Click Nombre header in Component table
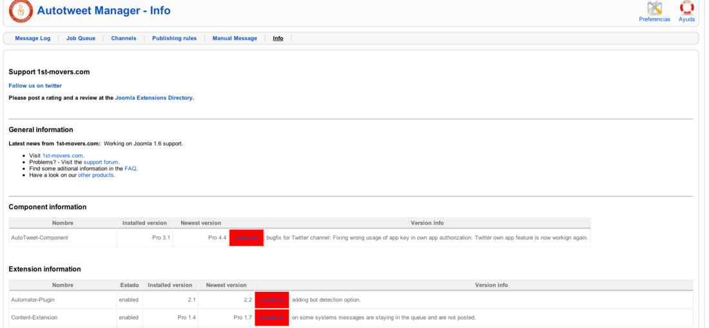 [x=63, y=223]
